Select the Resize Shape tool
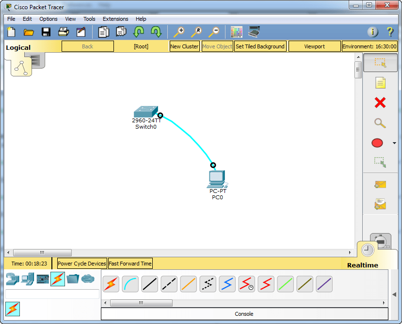The image size is (402, 324). point(381,163)
